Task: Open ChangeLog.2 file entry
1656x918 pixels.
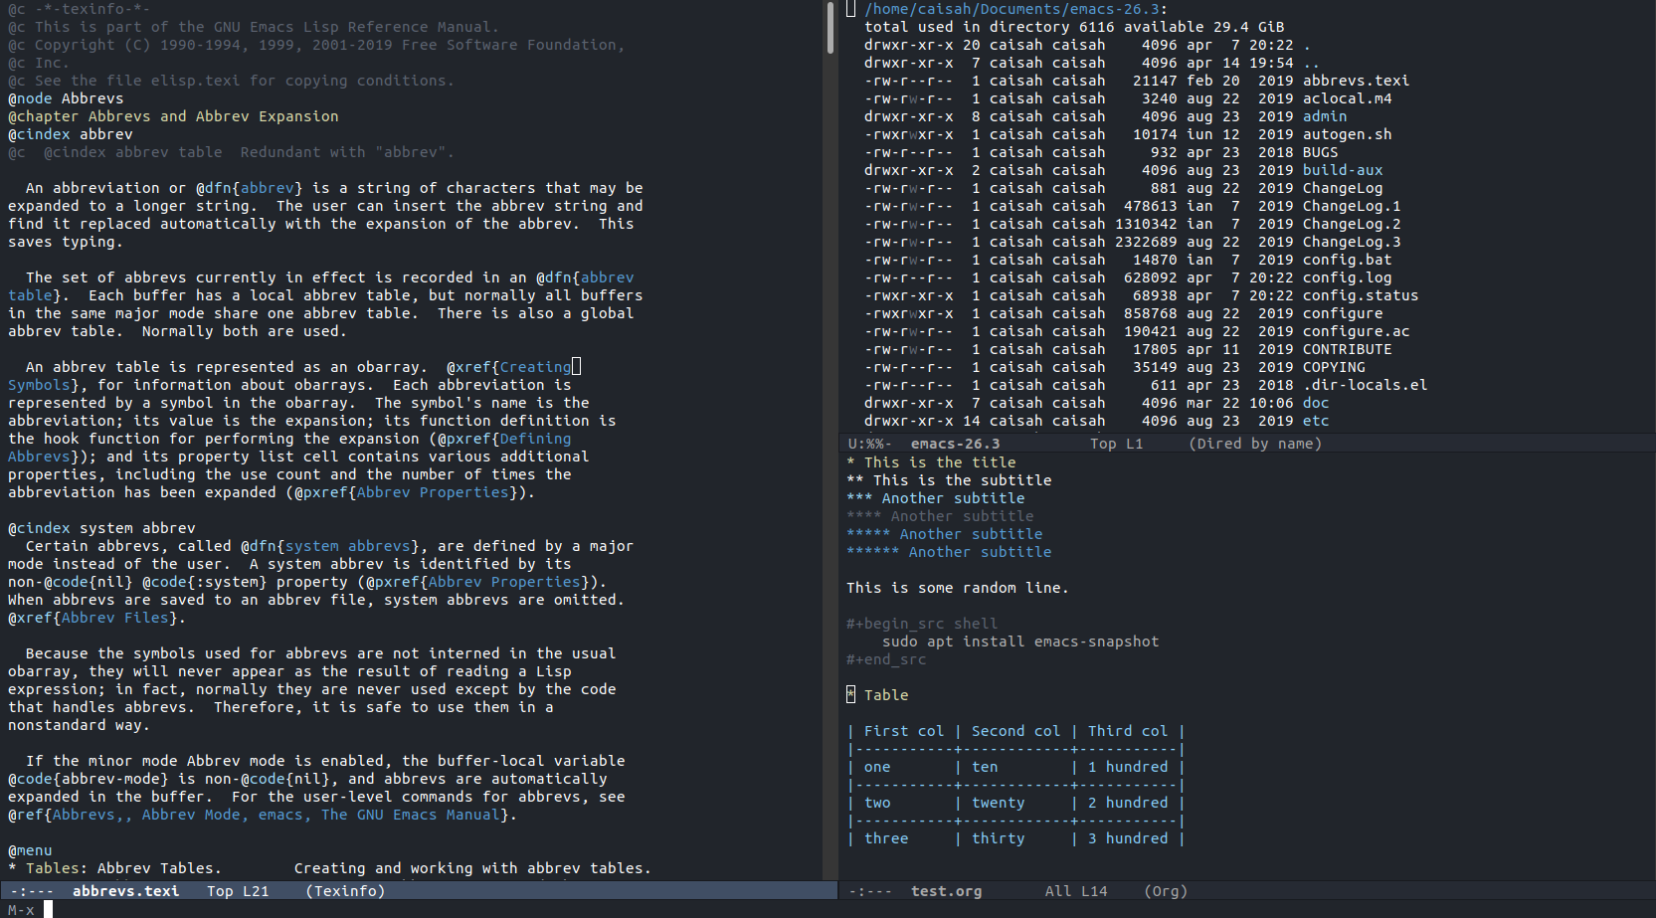Action: 1352,224
